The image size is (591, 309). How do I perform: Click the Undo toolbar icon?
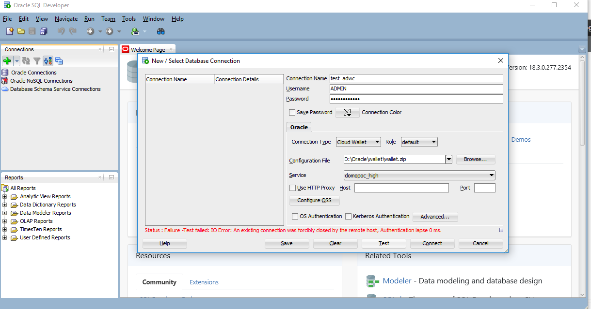click(61, 31)
